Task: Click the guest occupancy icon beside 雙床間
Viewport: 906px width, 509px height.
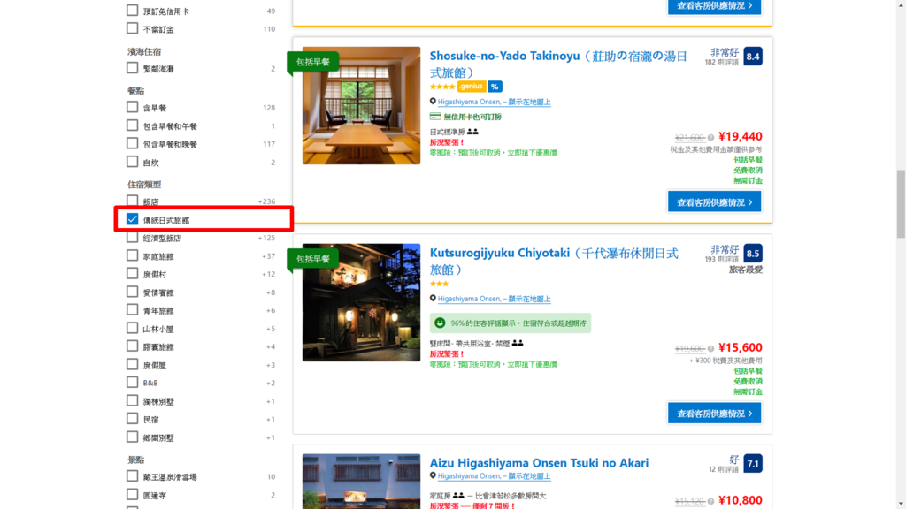Action: pyautogui.click(x=518, y=344)
